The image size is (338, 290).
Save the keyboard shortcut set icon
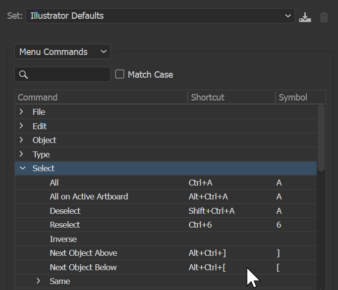click(305, 17)
